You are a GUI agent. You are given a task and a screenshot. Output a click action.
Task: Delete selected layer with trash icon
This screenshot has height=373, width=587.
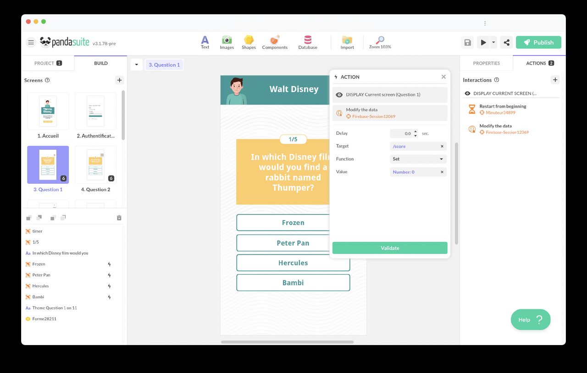click(x=119, y=218)
